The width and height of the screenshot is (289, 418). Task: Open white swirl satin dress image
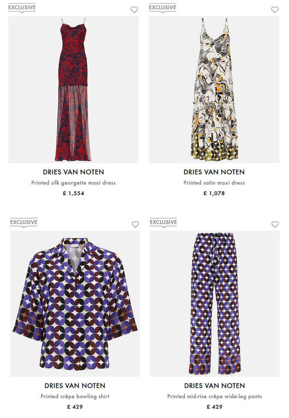[214, 90]
